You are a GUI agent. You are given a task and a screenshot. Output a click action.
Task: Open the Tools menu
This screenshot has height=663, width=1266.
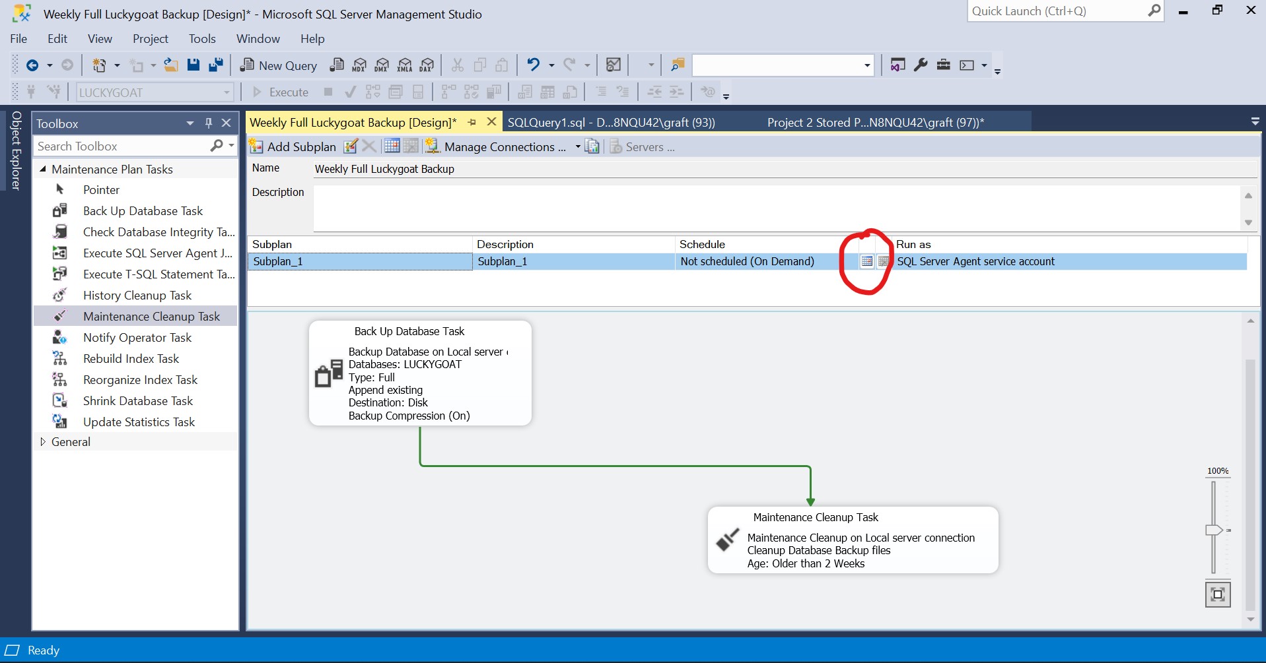[x=202, y=39]
